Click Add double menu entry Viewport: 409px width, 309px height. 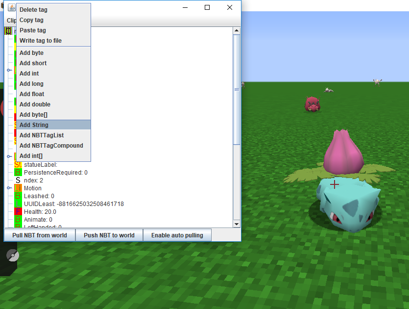(53, 104)
